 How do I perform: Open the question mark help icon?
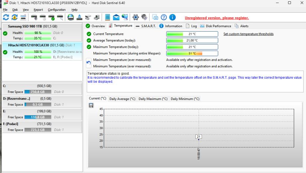click(x=164, y=17)
